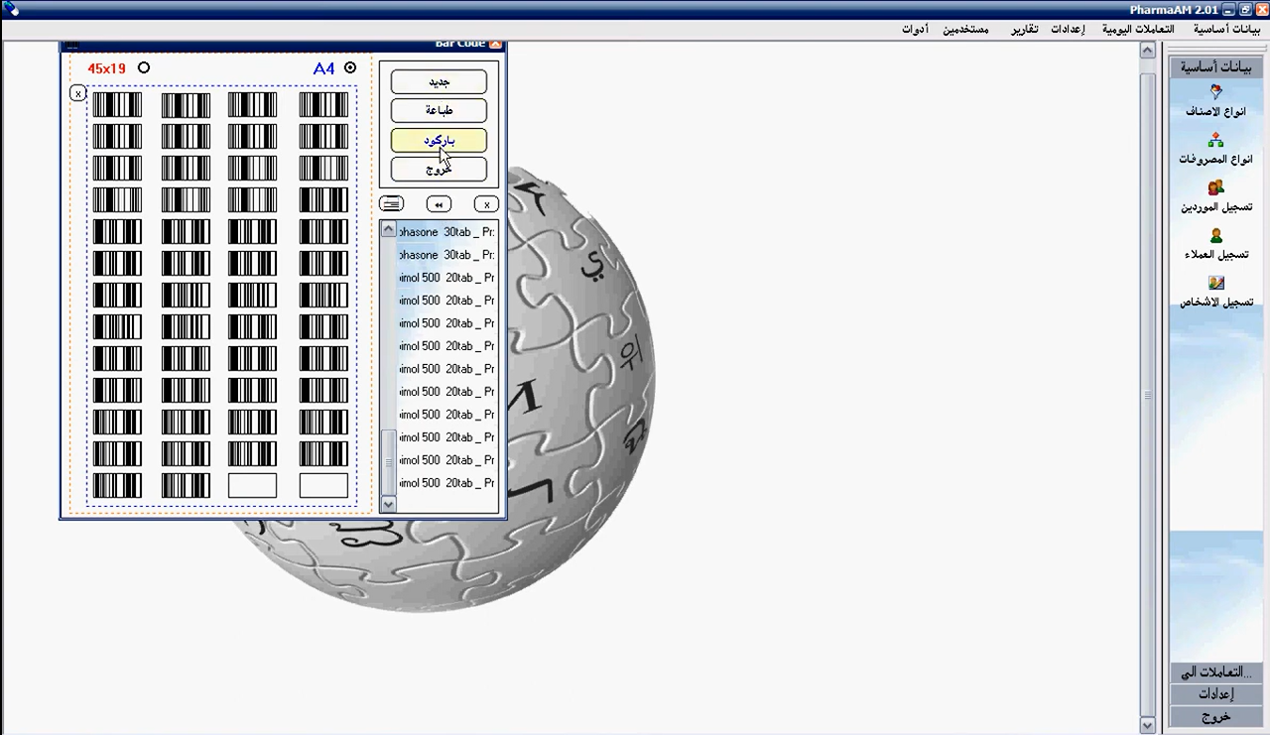Viewport: 1270px width, 735px height.
Task: Click the first empty barcode cell in last row
Action: click(x=252, y=486)
